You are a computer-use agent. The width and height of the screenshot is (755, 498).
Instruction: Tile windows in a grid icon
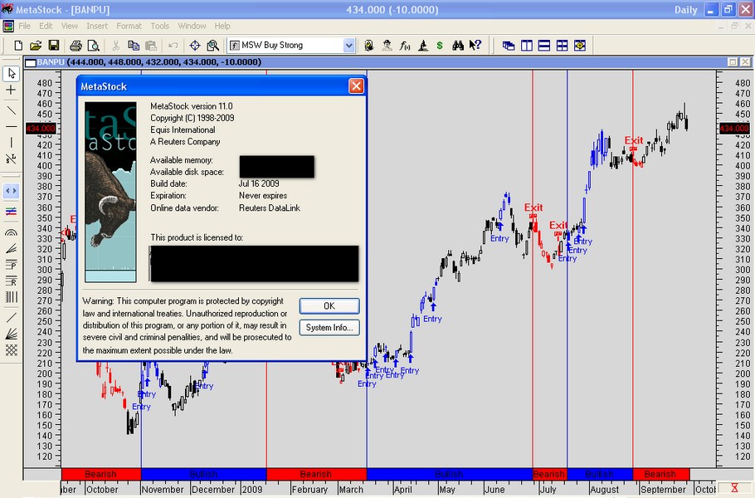coord(562,46)
